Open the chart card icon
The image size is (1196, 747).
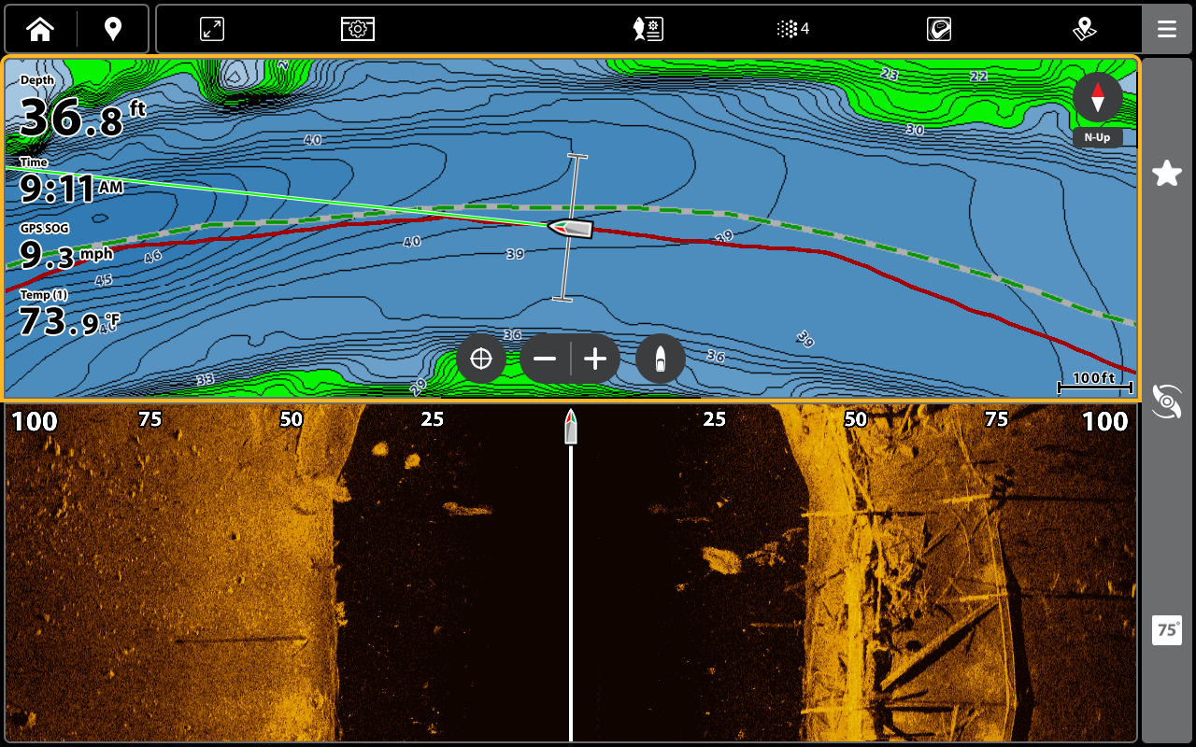[x=938, y=29]
